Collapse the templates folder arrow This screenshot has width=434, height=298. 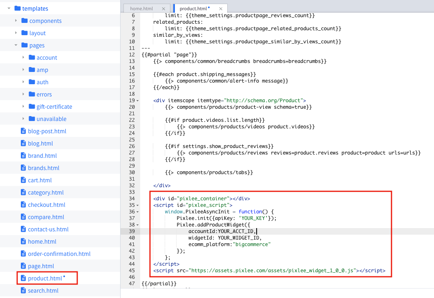pos(9,8)
